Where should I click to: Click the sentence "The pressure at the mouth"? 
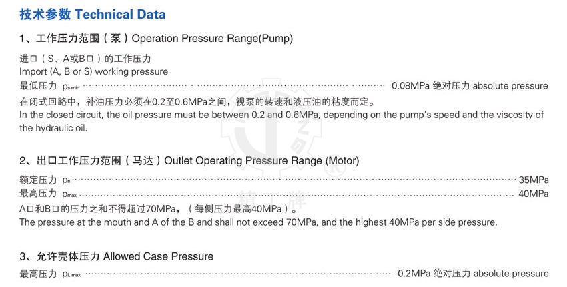point(258,222)
